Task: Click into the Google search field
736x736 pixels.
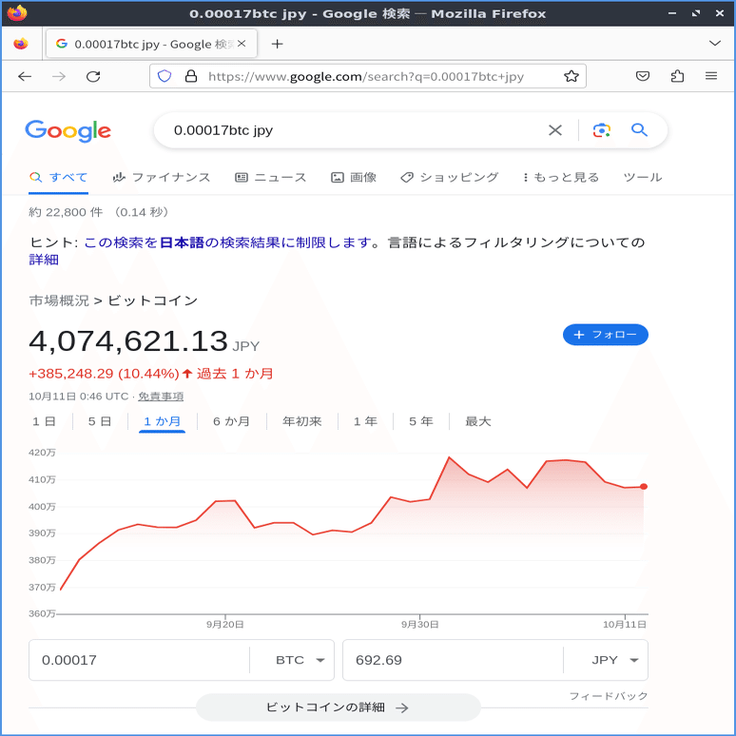Action: 357,130
